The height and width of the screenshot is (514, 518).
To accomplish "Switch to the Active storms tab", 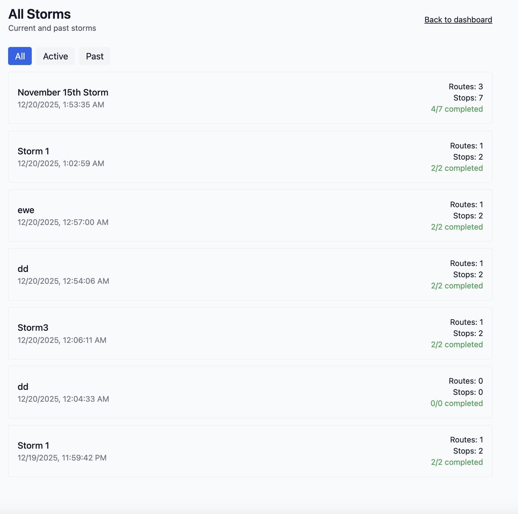I will pyautogui.click(x=55, y=56).
